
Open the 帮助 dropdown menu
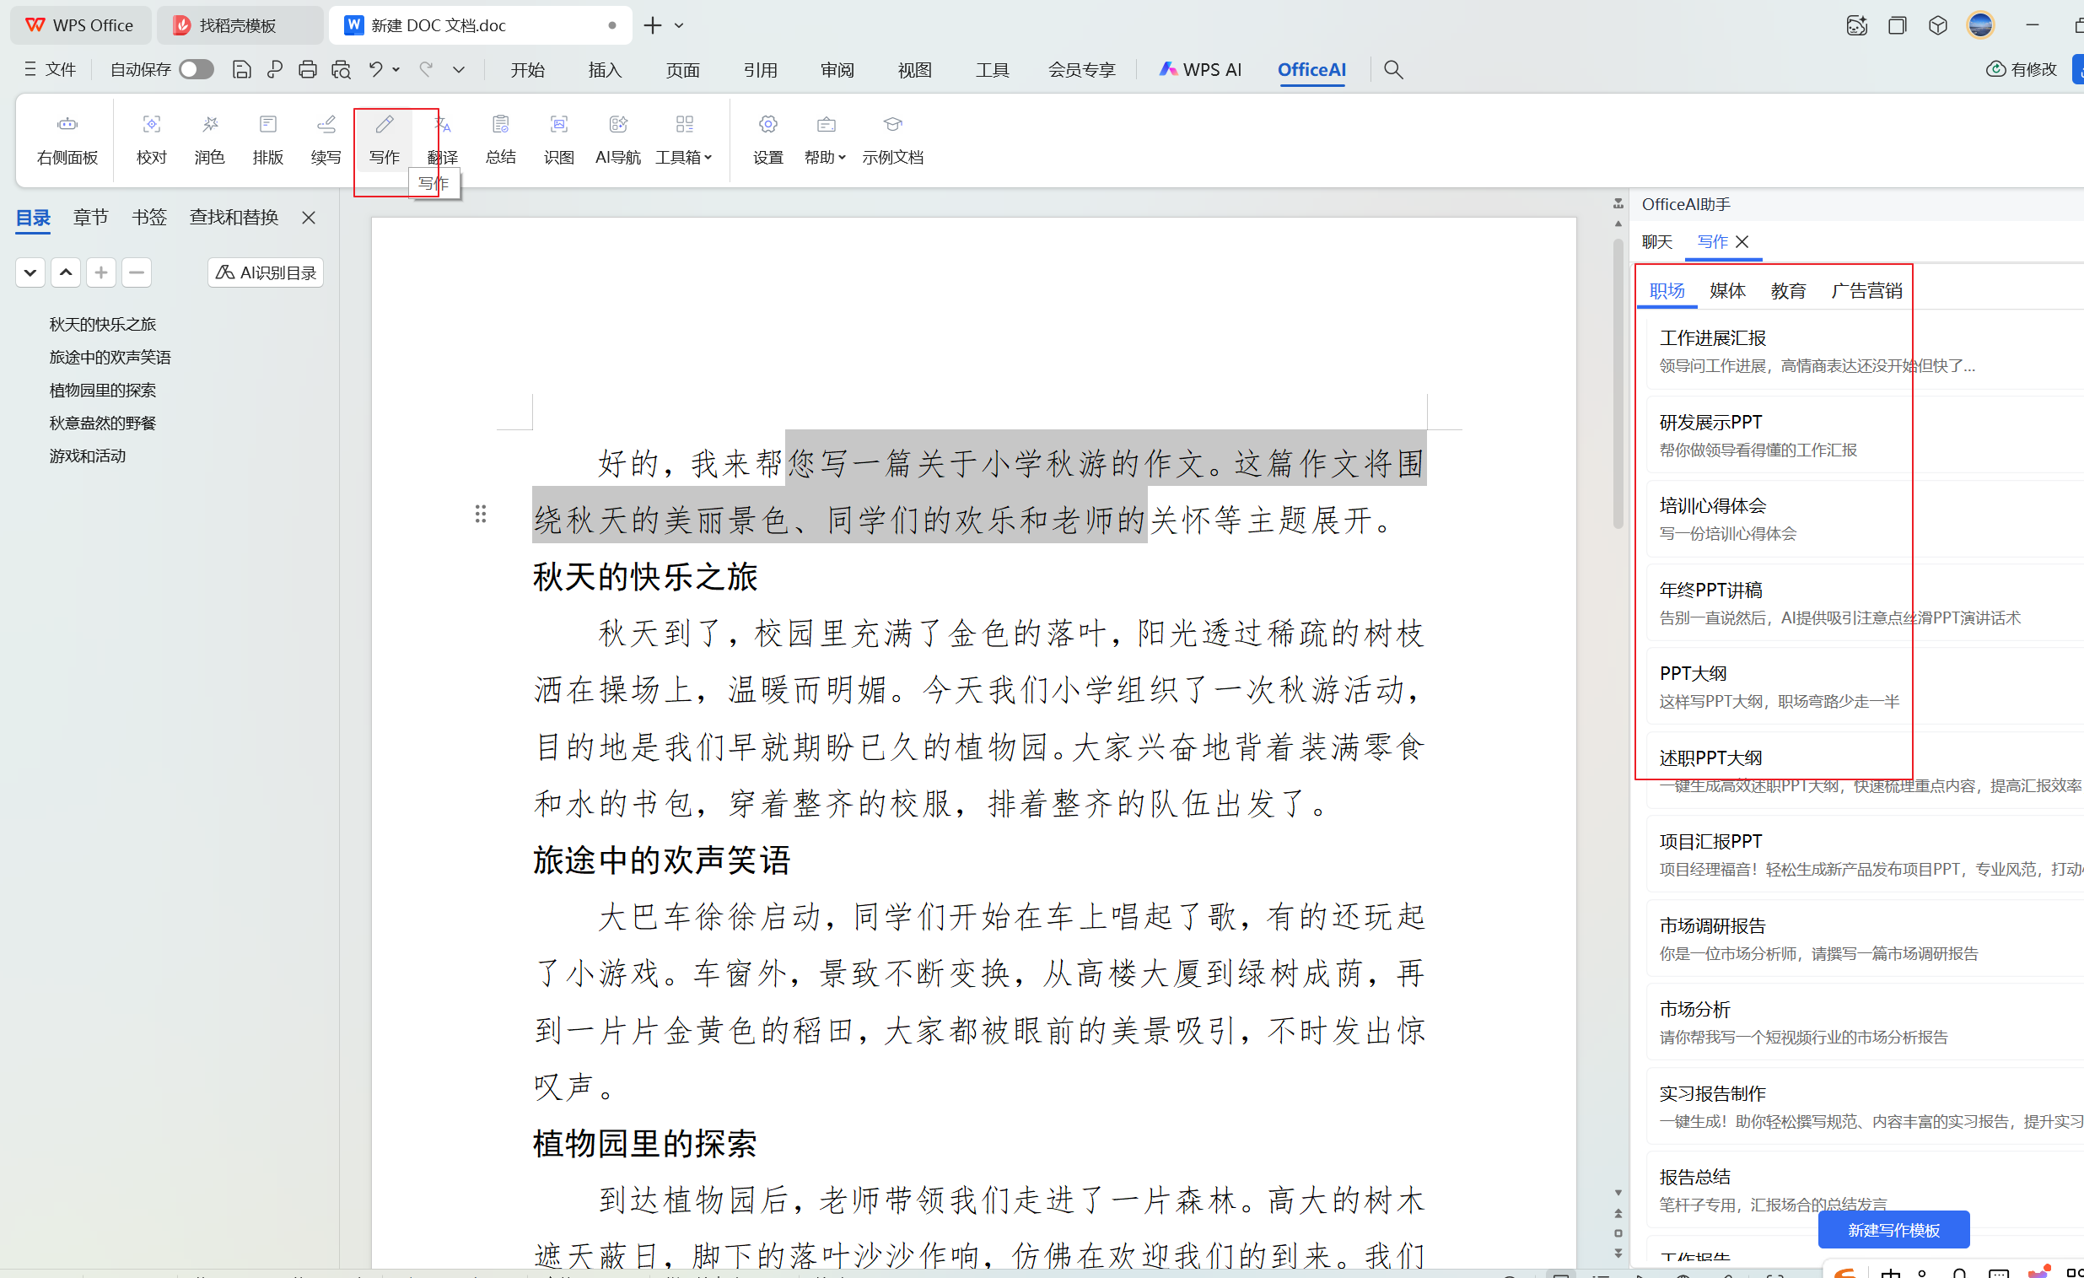[x=825, y=156]
